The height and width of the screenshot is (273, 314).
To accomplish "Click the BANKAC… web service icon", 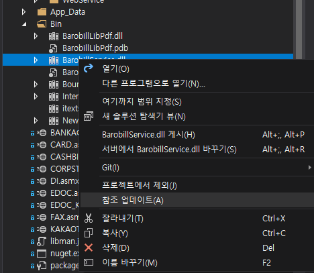I will 42,133.
